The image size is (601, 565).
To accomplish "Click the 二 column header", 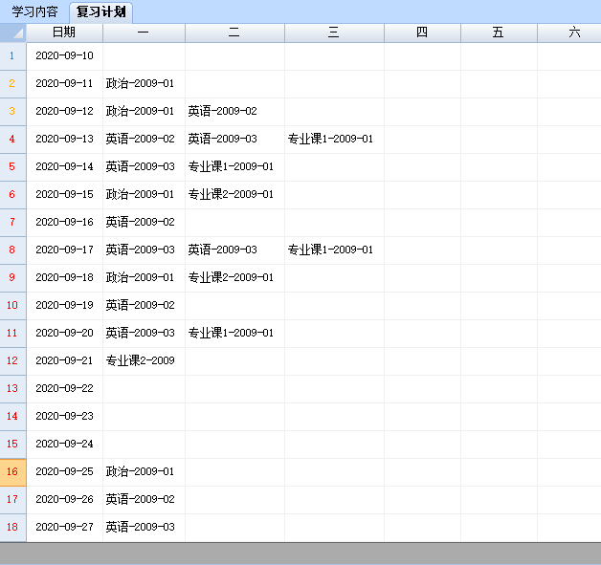I will [x=234, y=33].
